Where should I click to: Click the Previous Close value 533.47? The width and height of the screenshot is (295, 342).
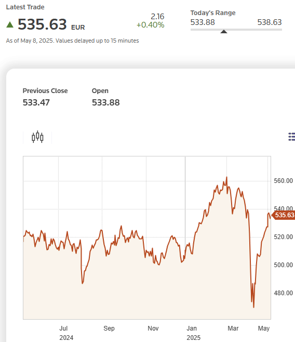[x=36, y=102]
